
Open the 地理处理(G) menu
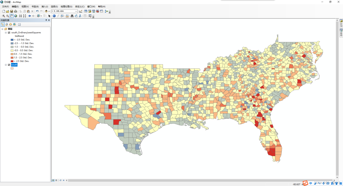[66, 7]
